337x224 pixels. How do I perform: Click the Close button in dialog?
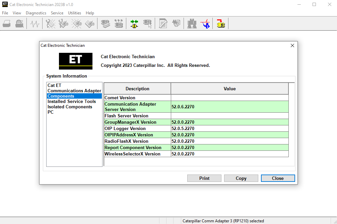[x=278, y=178]
